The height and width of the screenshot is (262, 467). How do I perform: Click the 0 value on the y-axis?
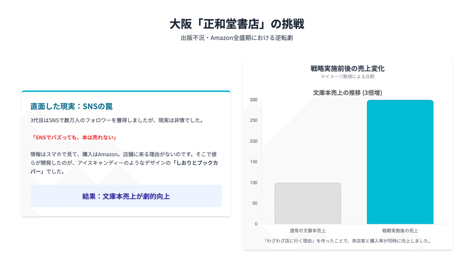(x=256, y=224)
